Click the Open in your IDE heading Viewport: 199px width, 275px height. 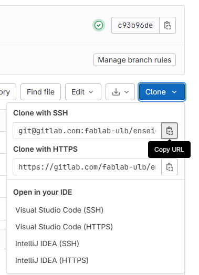[43, 192]
